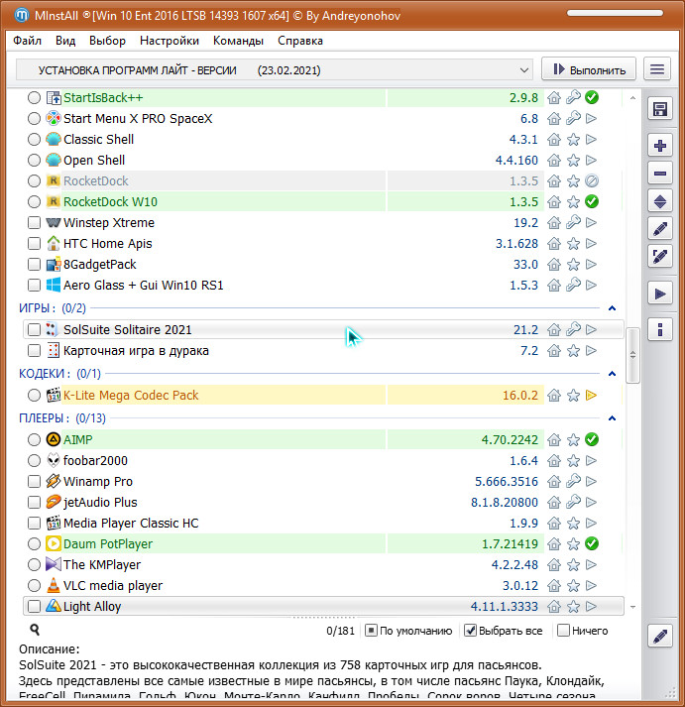Click orange play arrow in K-Lite row
The width and height of the screenshot is (685, 707).
click(591, 396)
